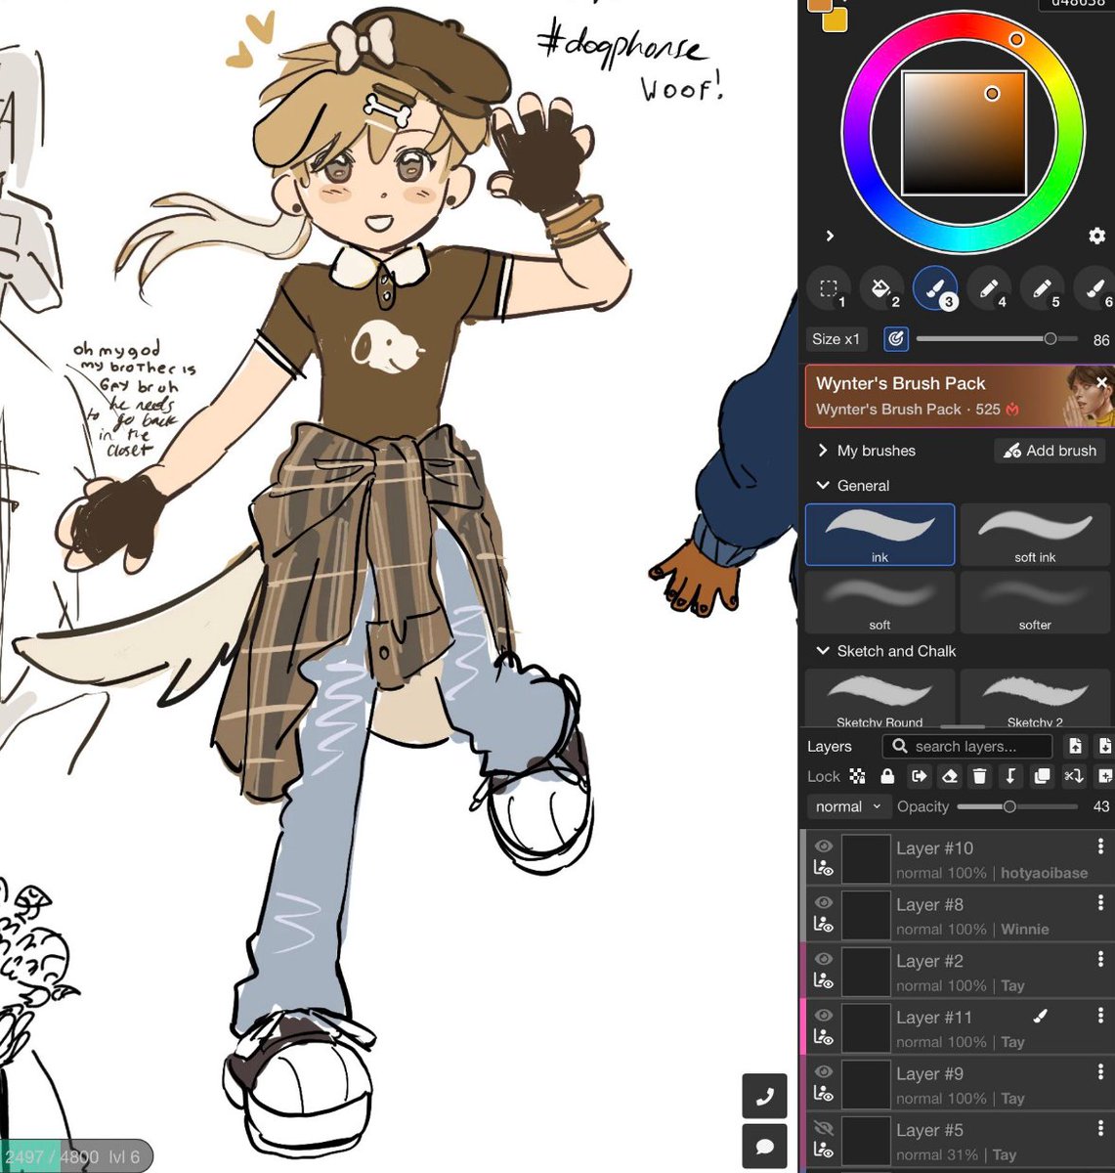The image size is (1115, 1173).
Task: Click the Add brush button
Action: pyautogui.click(x=1051, y=451)
